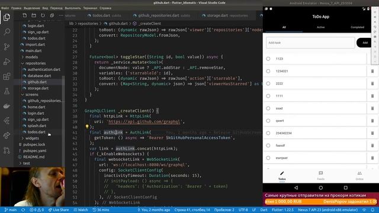Switch to the github_repositories.dart editor tab
The width and height of the screenshot is (379, 213).
pos(162,15)
